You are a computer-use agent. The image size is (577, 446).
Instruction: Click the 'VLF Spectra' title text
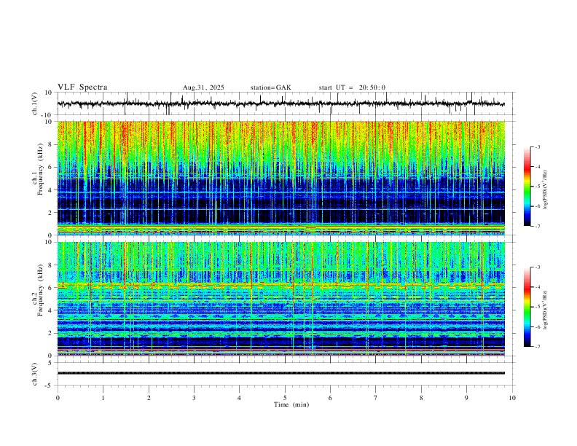82,87
